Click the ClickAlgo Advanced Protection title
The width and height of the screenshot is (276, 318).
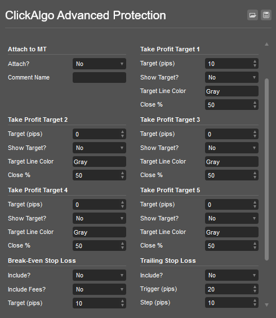[86, 15]
